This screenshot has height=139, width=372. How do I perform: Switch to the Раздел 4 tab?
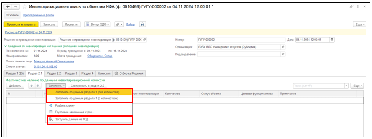[x=87, y=73]
